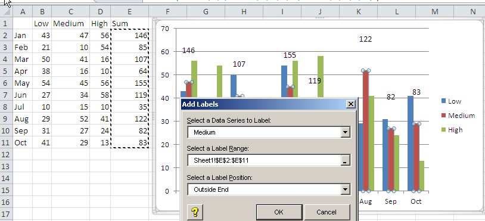Select row 15 header

tap(6, 190)
